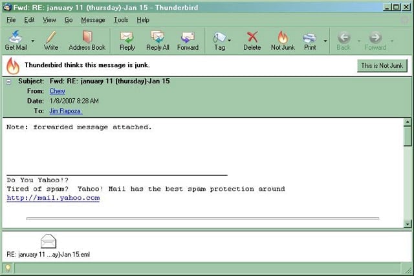The height and width of the screenshot is (276, 414).
Task: Click the Tag icon
Action: point(219,37)
